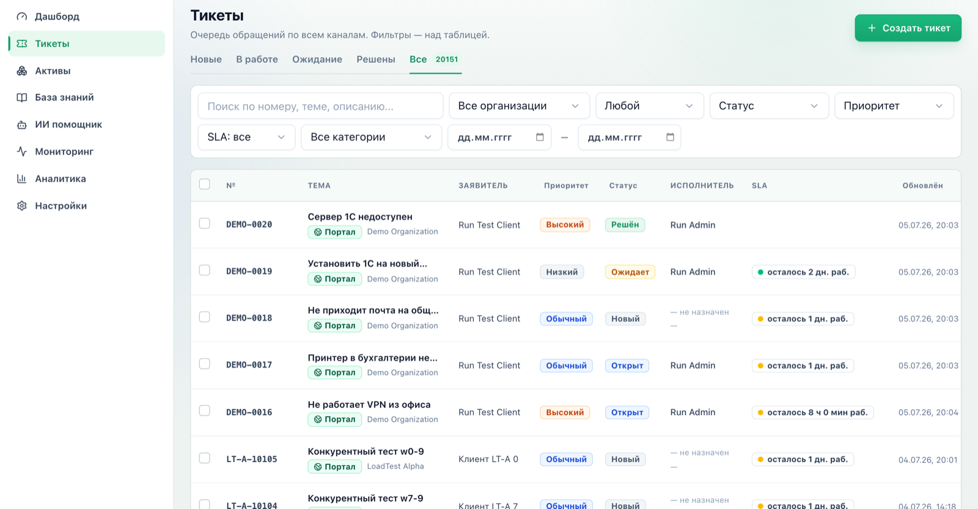The image size is (978, 509).
Task: Check the box for ticket DEMO-0017
Action: [x=205, y=364]
